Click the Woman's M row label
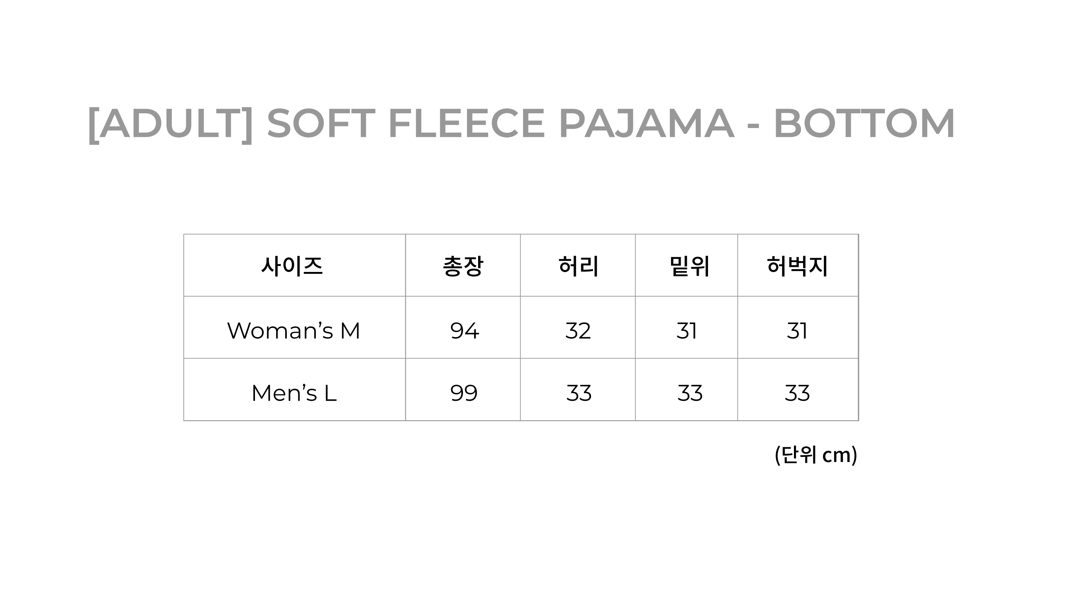 294,330
